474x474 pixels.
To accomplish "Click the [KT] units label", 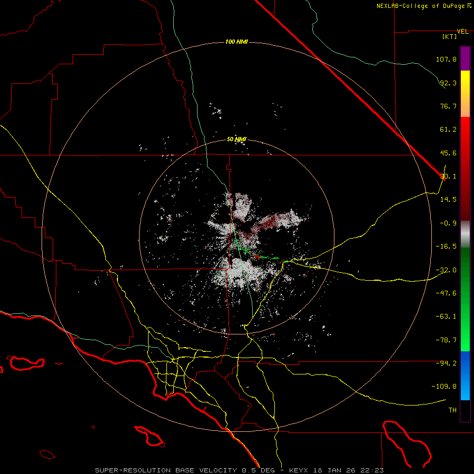I will coord(450,36).
